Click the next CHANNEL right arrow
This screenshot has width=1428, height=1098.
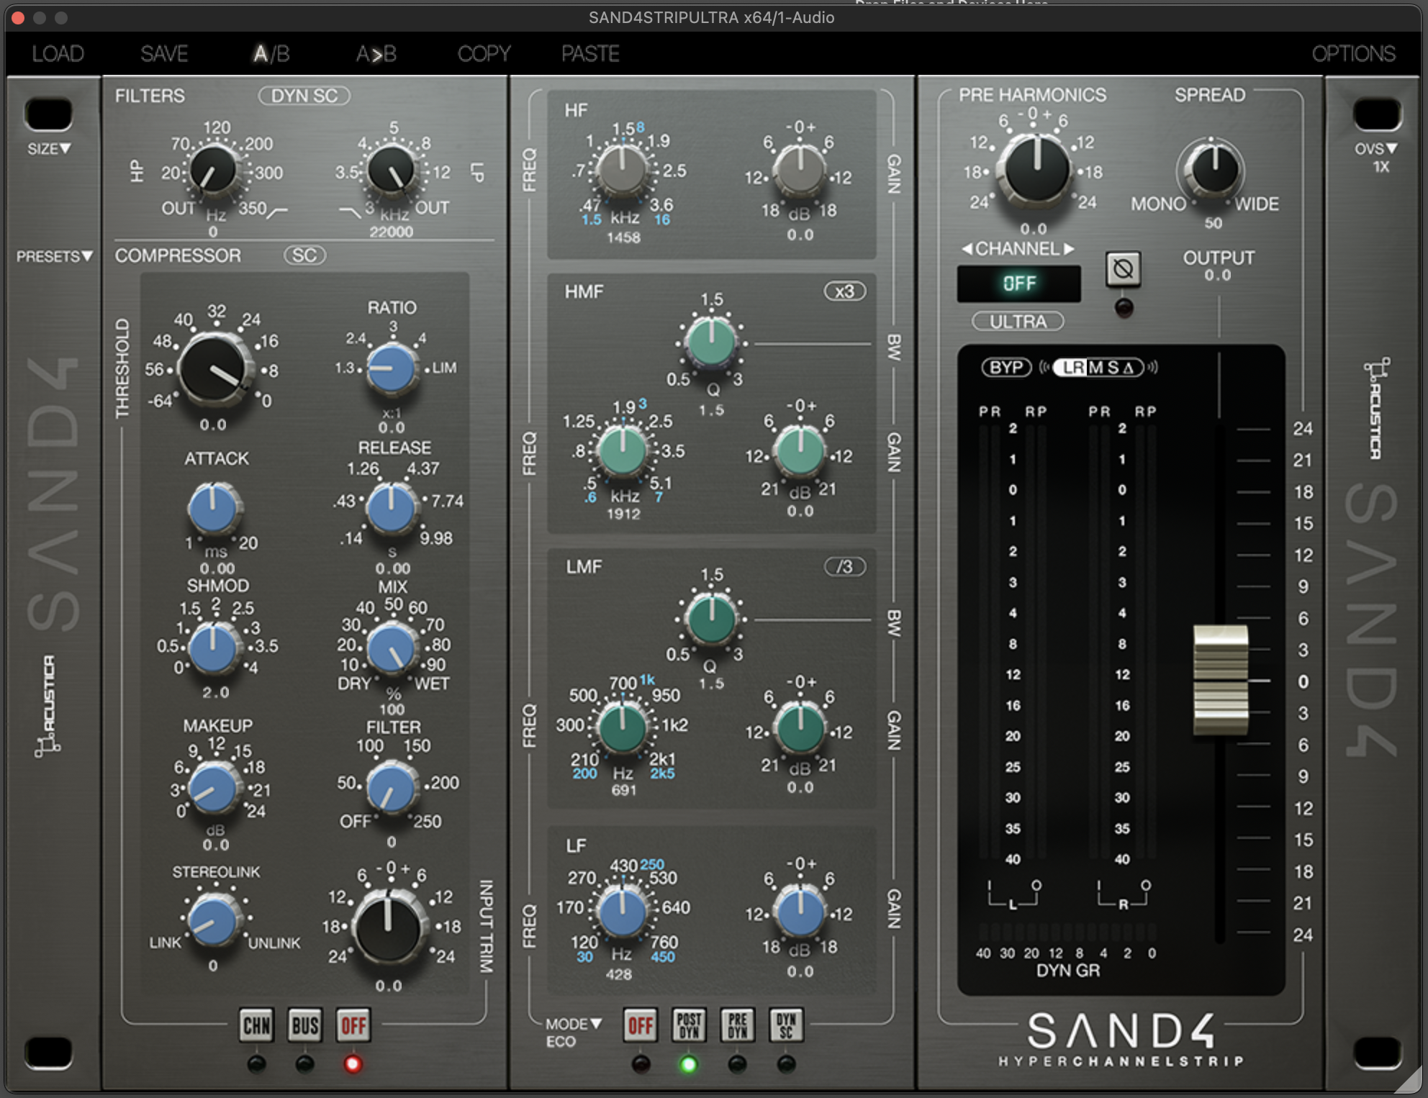(1070, 249)
